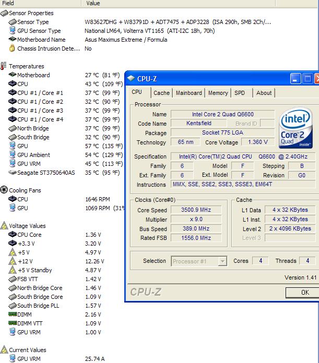Click the Socket 775 LGA package field

pyautogui.click(x=222, y=132)
